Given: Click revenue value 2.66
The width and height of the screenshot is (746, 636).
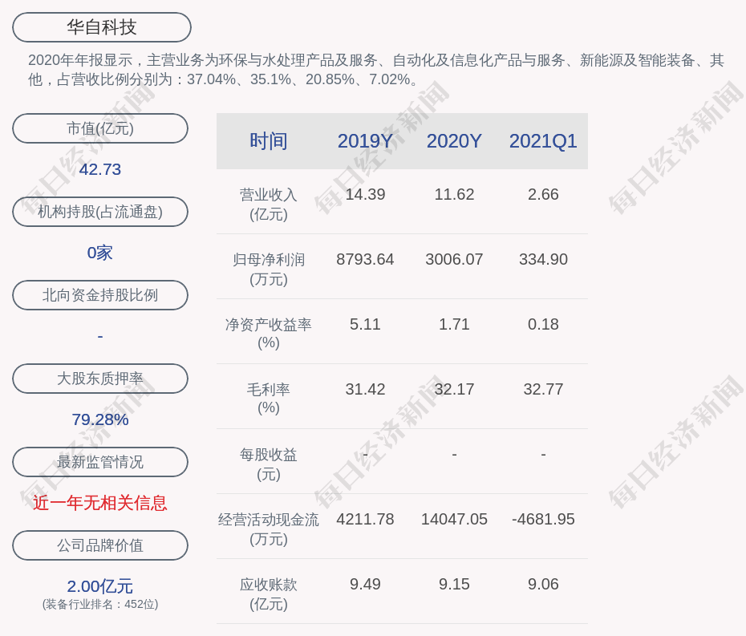Looking at the screenshot, I should coord(543,195).
